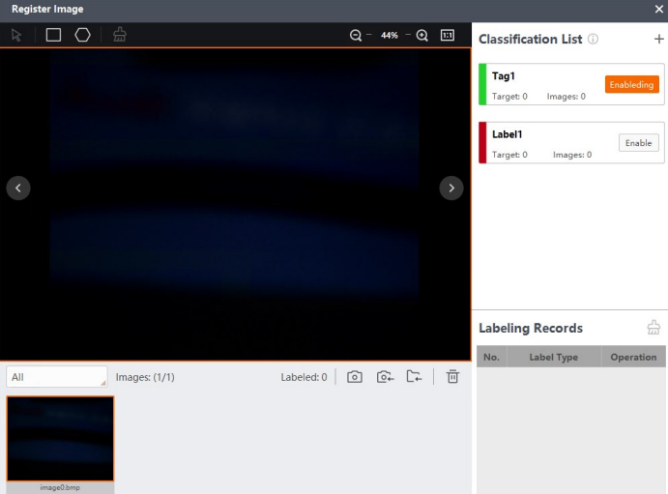Toggle the Enableding button for Tag1
Image resolution: width=668 pixels, height=494 pixels.
pos(632,84)
